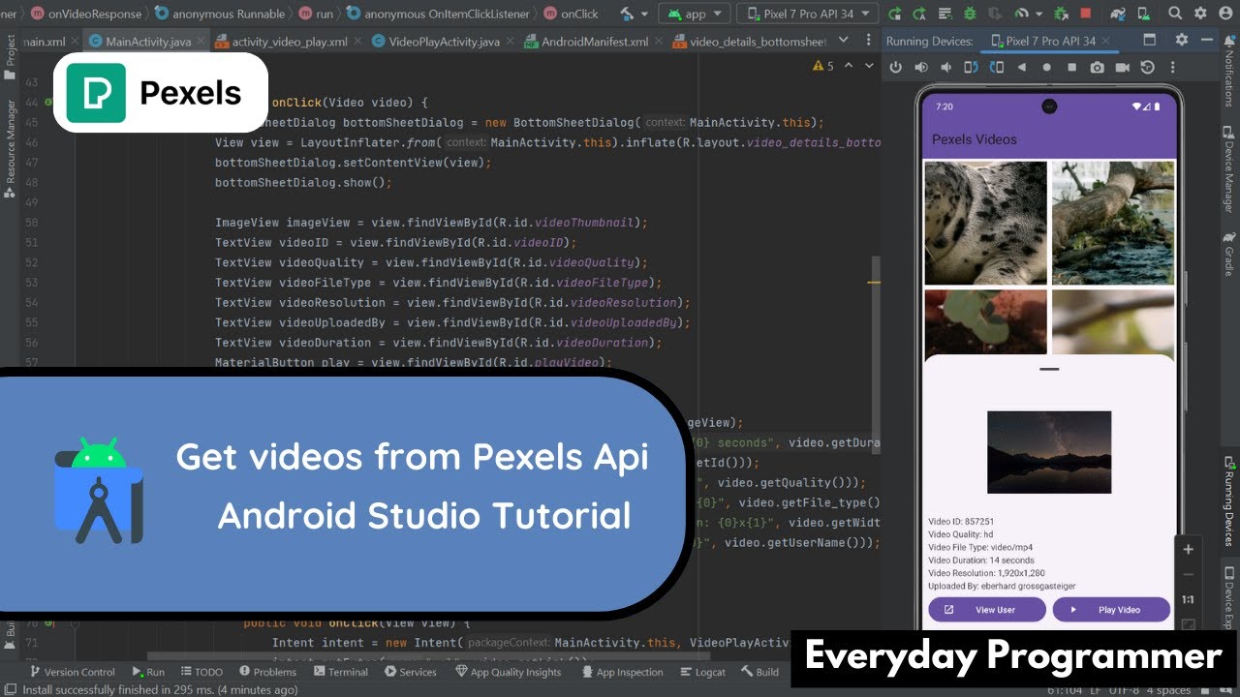The image size is (1240, 697).
Task: Tap bottom sheet drag handle in emulator
Action: tap(1049, 369)
